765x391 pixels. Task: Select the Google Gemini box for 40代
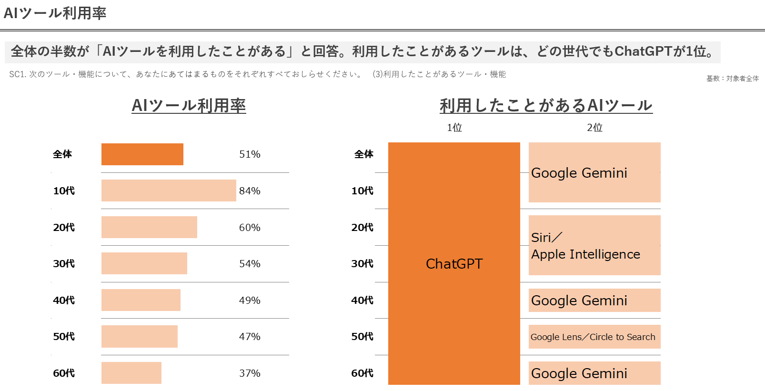(594, 301)
